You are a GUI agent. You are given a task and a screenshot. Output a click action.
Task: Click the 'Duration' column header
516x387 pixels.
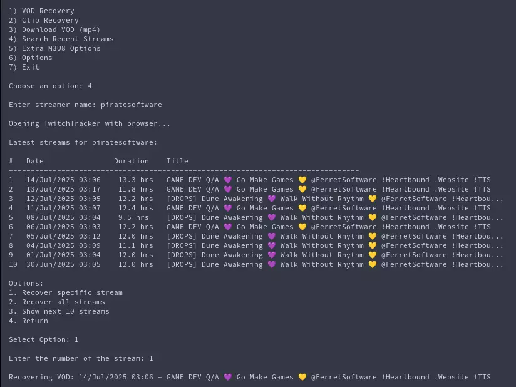click(132, 162)
